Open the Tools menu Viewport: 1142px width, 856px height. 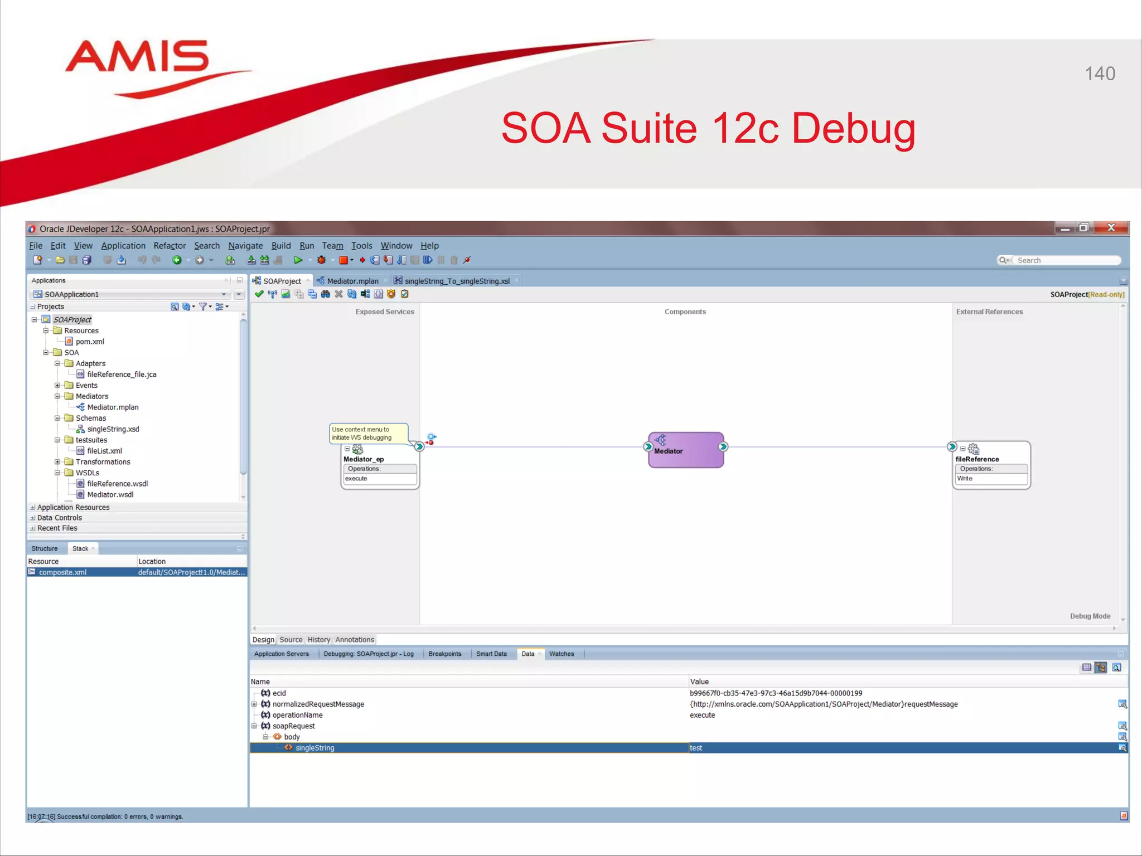[361, 246]
